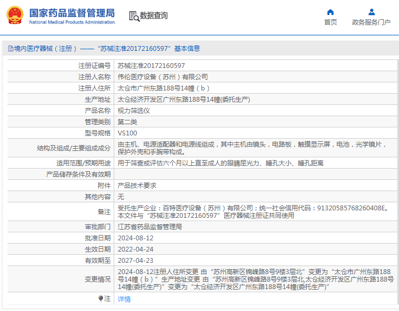Click remarks text 受托生产企业：百特医疗设备
This screenshot has height=311, width=399.
pos(254,211)
